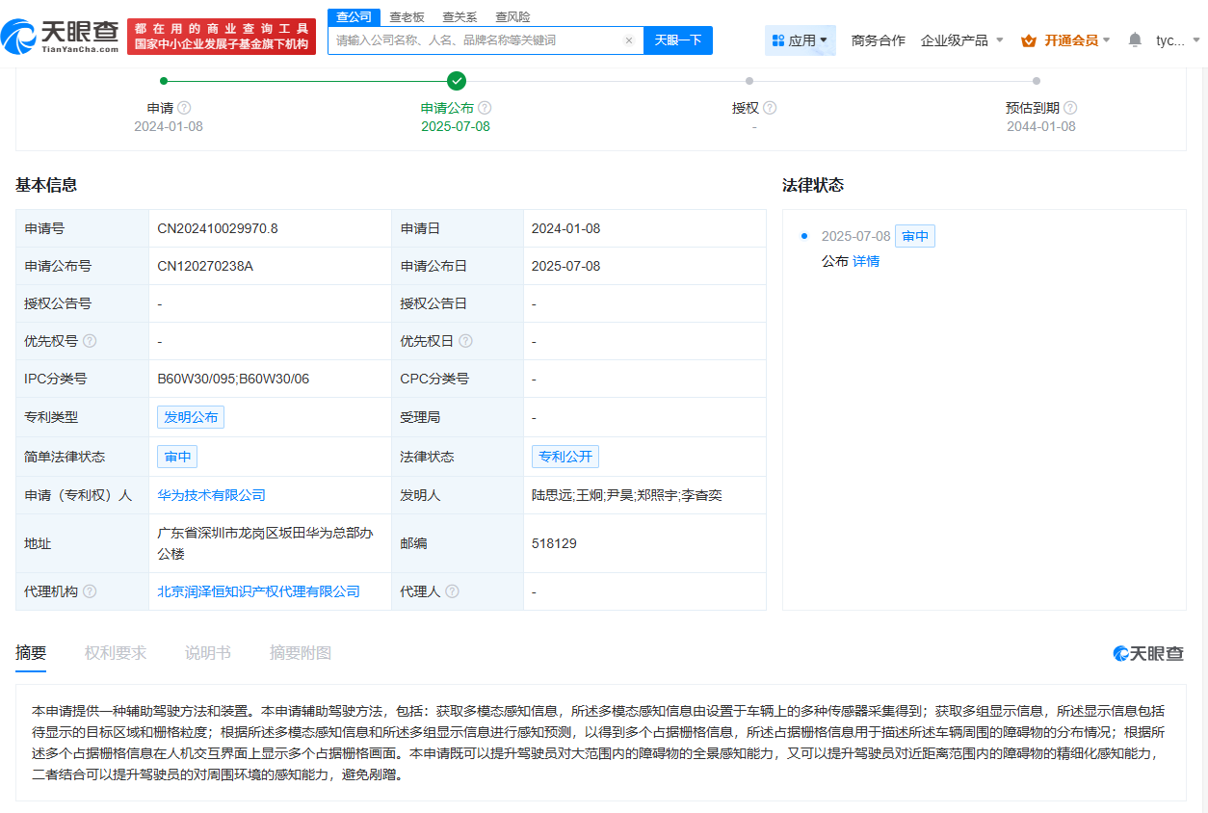
Task: Open the 应用 dropdown menu
Action: coord(801,40)
